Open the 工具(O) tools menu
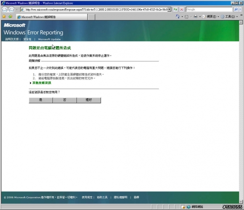Image resolution: width=244 pixels, height=210 pixels. point(229,16)
